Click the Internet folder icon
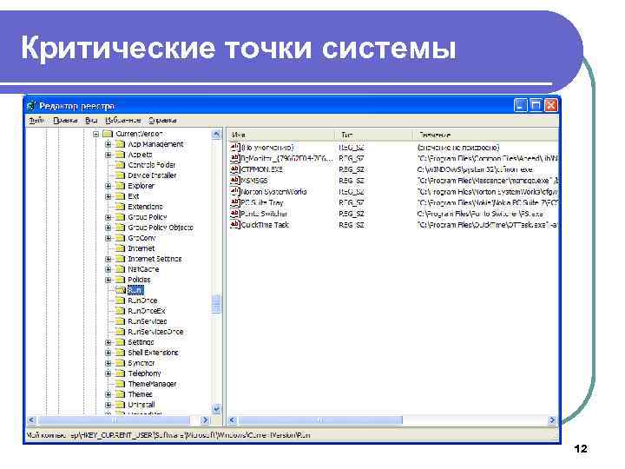 120,248
